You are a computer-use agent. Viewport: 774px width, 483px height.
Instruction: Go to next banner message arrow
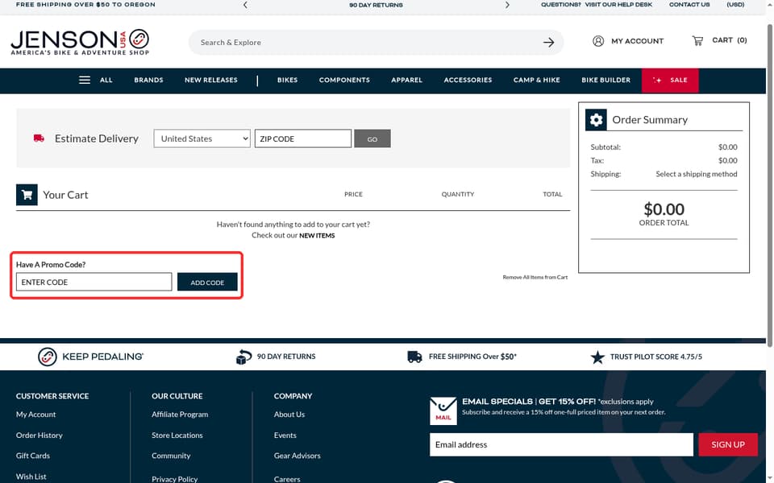(x=507, y=5)
